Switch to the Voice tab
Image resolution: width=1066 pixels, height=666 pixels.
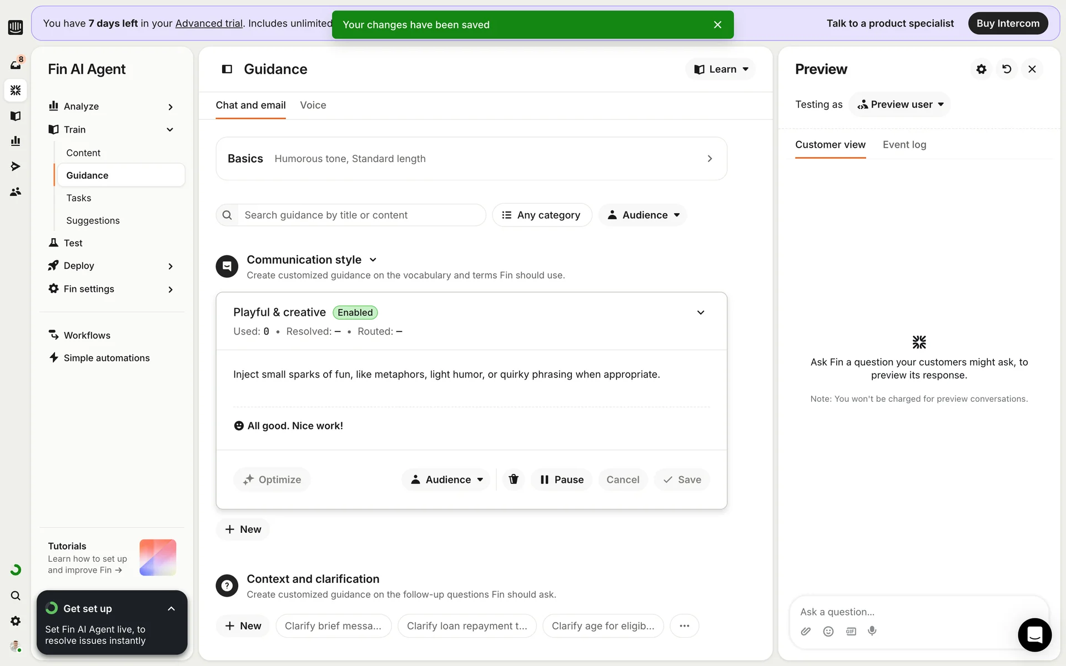tap(313, 105)
